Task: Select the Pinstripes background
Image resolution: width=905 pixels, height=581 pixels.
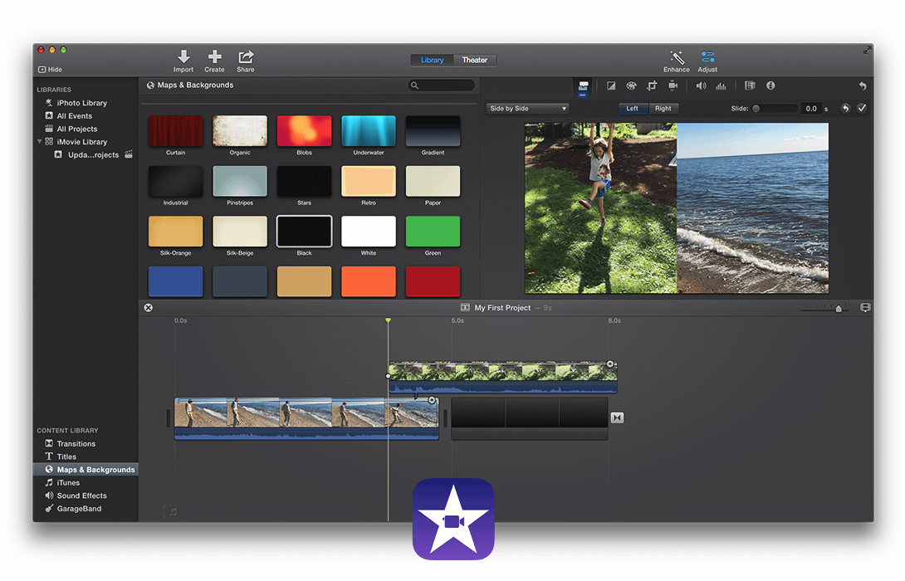Action: [x=240, y=181]
